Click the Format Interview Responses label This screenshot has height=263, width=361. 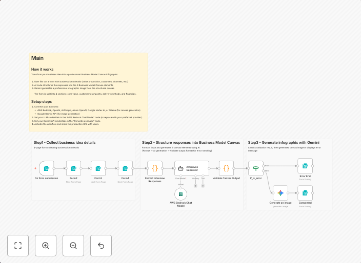155,180
